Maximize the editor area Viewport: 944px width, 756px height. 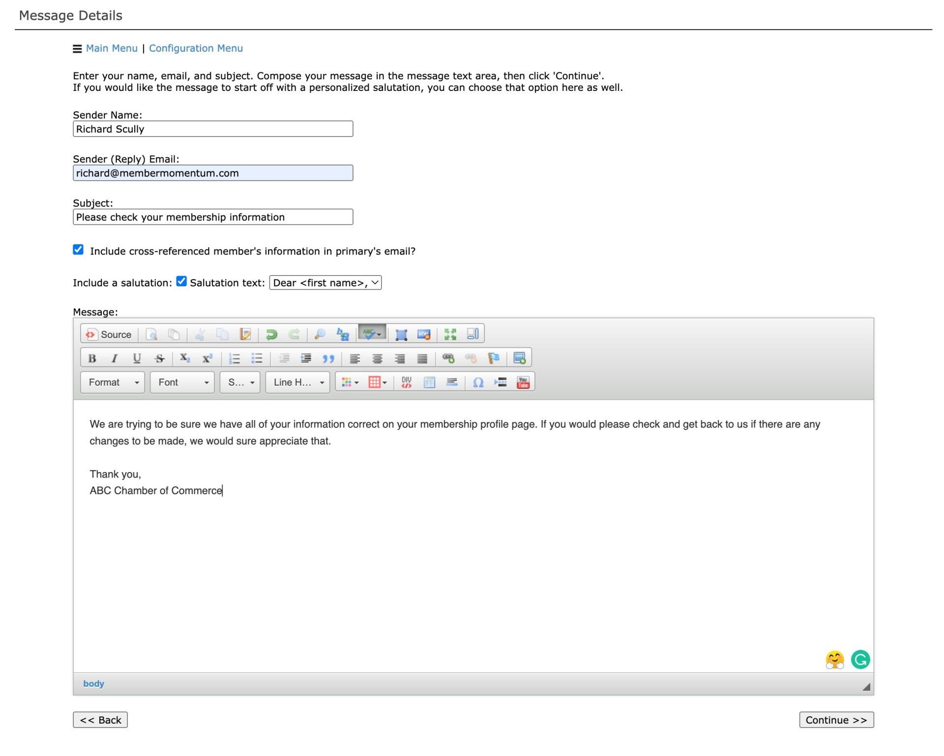[450, 335]
